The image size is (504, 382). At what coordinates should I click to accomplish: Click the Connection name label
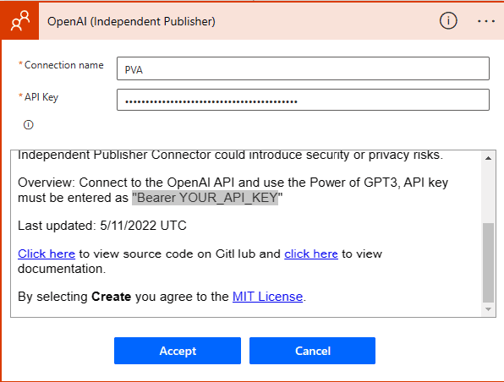click(x=64, y=65)
